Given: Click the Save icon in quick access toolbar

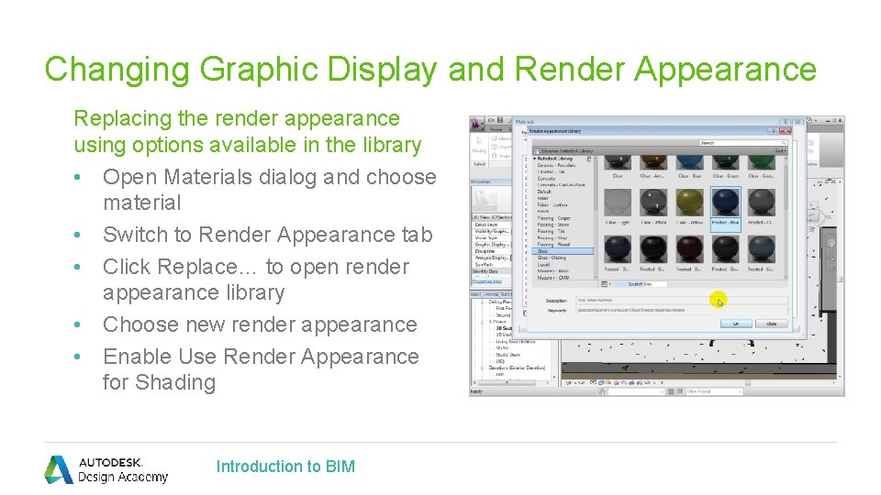Looking at the screenshot, I should pos(500,120).
